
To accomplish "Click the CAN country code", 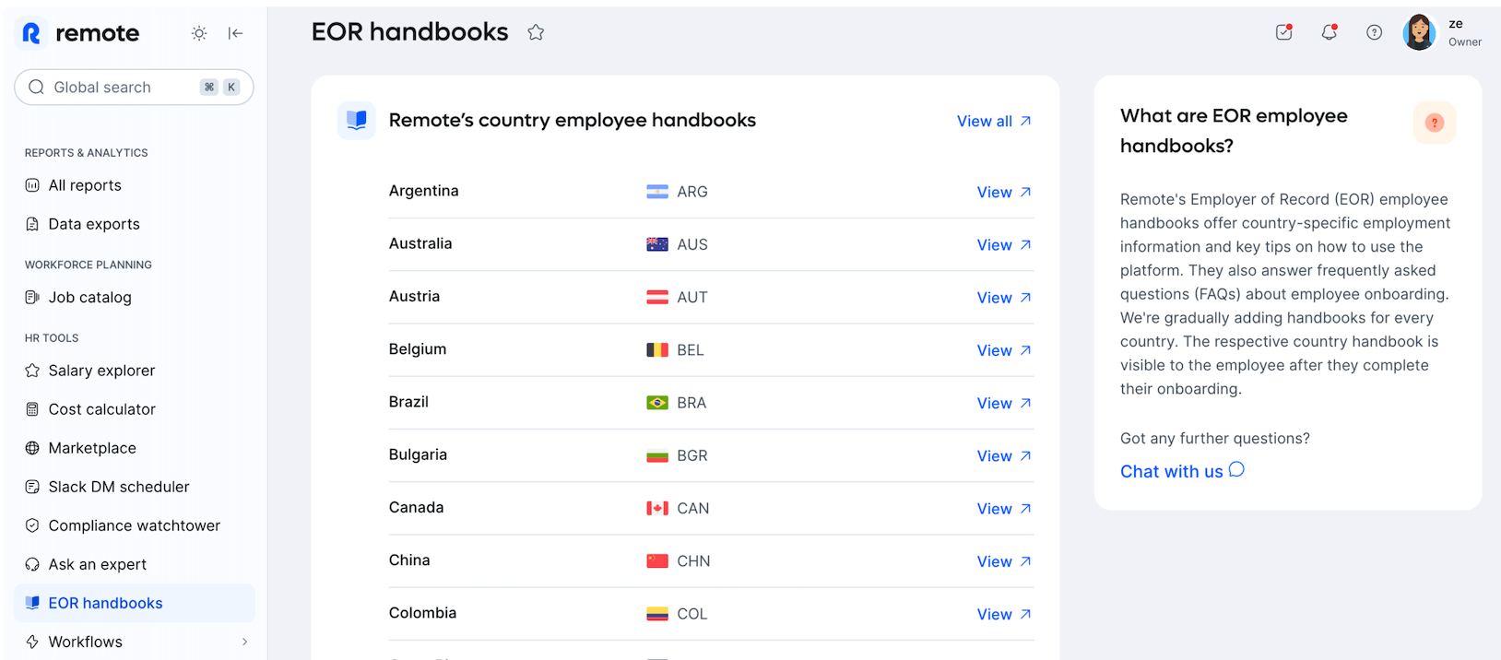I will pos(693,508).
